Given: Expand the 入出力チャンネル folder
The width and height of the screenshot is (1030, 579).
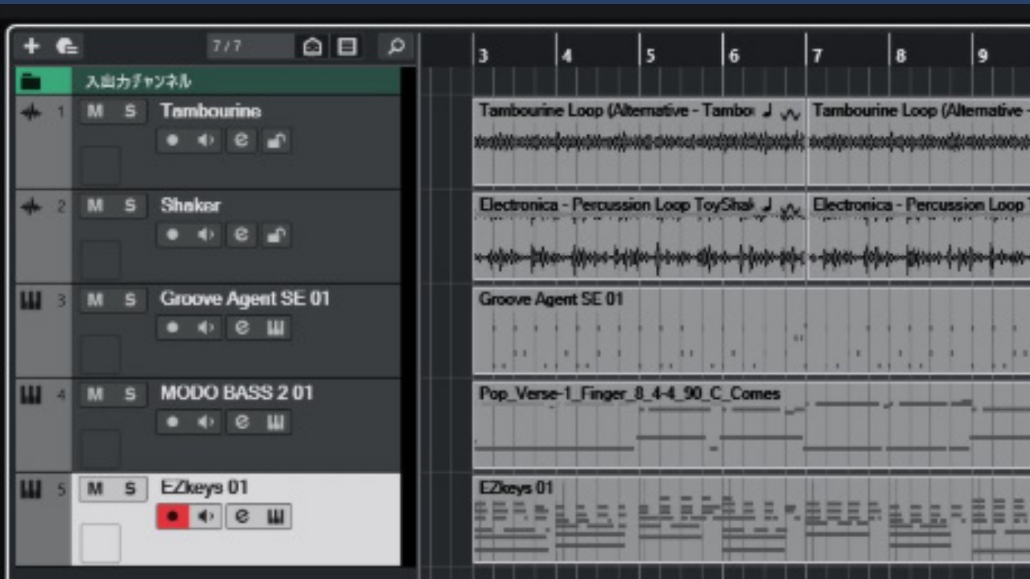Looking at the screenshot, I should click(31, 81).
